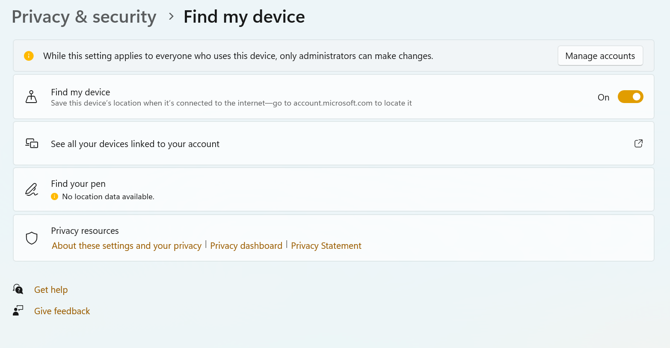670x348 pixels.
Task: Click the shield icon for Privacy resources
Action: pos(31,238)
